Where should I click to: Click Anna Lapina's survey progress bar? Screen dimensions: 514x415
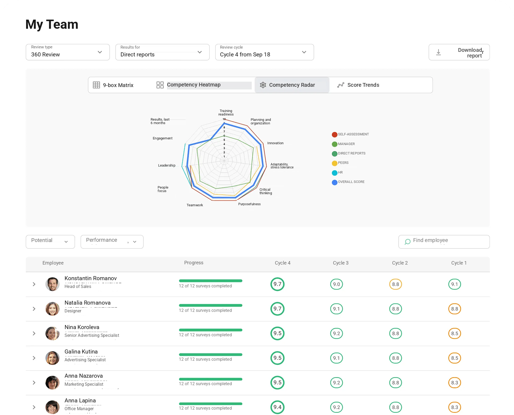click(x=211, y=404)
